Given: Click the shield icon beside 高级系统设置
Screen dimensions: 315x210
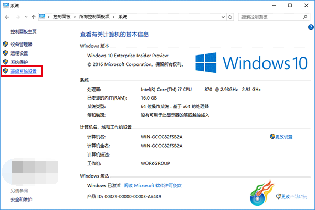Looking at the screenshot, I should pos(5,71).
